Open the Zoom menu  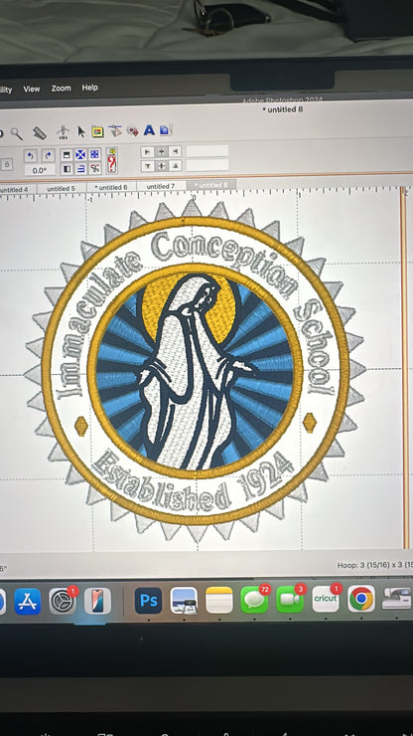click(x=61, y=89)
